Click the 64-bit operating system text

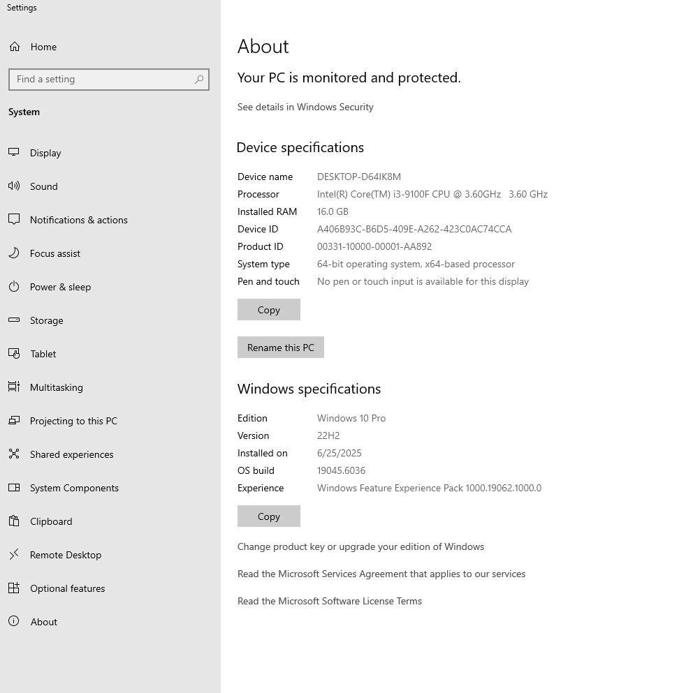point(416,264)
